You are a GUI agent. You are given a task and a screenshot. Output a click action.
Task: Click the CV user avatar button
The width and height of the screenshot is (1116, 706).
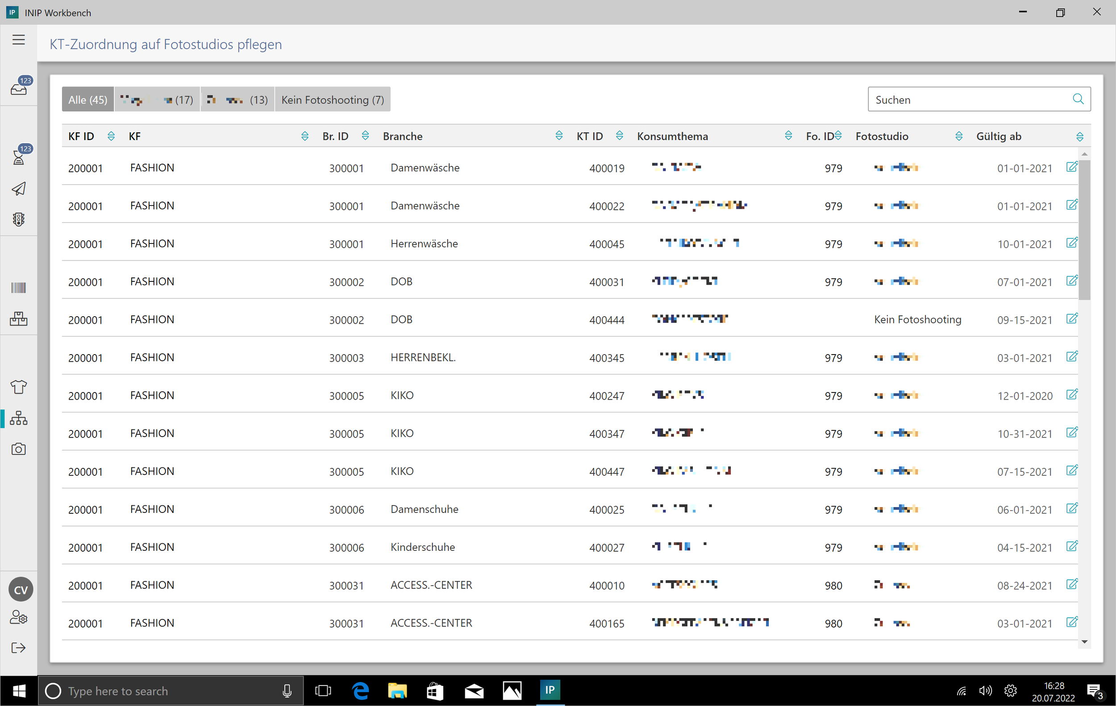tap(21, 590)
